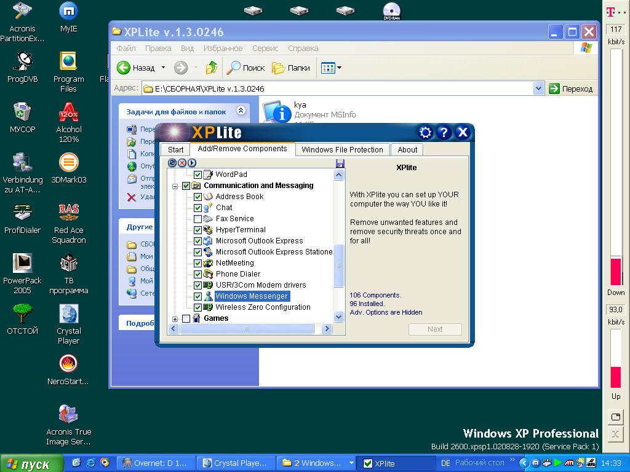Uncheck the WordPad checkbox

[x=197, y=175]
